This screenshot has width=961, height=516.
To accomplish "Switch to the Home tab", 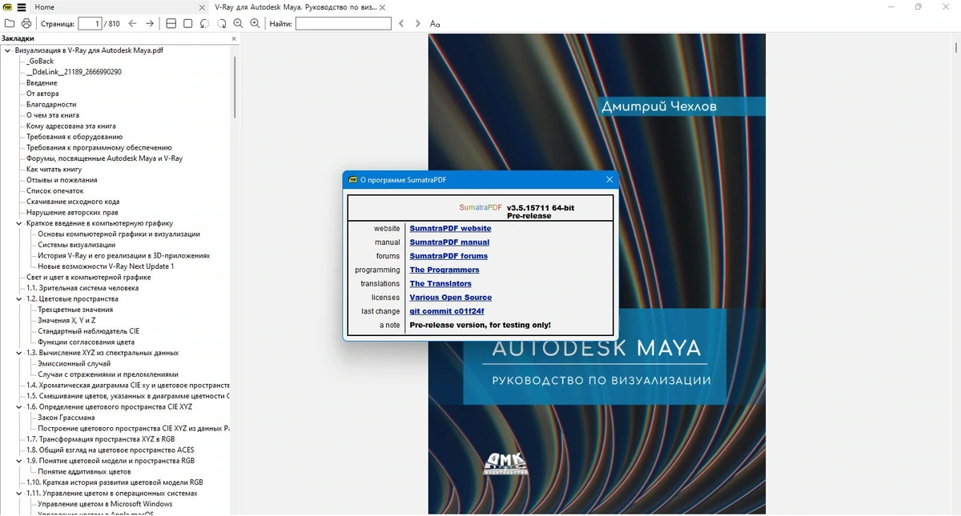I will click(x=45, y=6).
